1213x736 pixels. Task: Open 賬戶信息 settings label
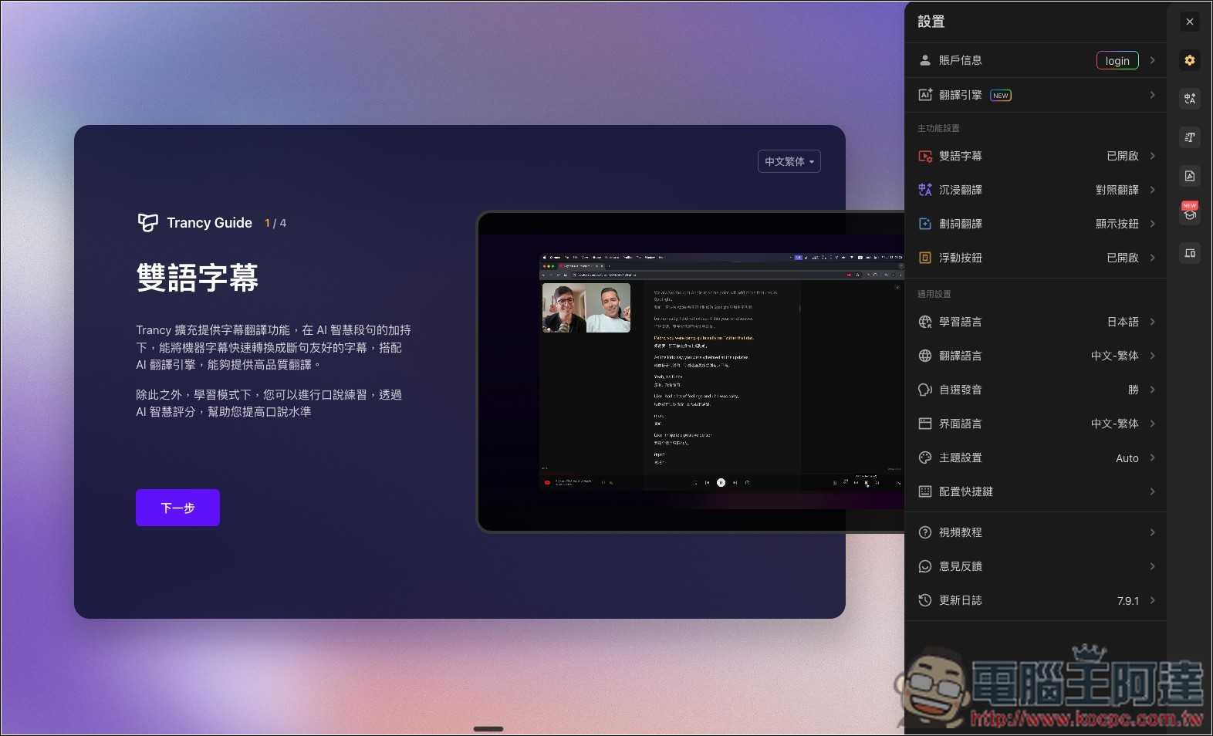pyautogui.click(x=960, y=60)
